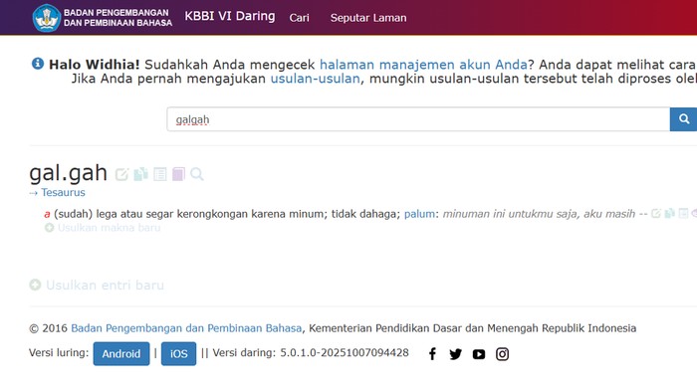Click the red 'a' word-class label
Image resolution: width=697 pixels, height=389 pixels.
tap(47, 214)
